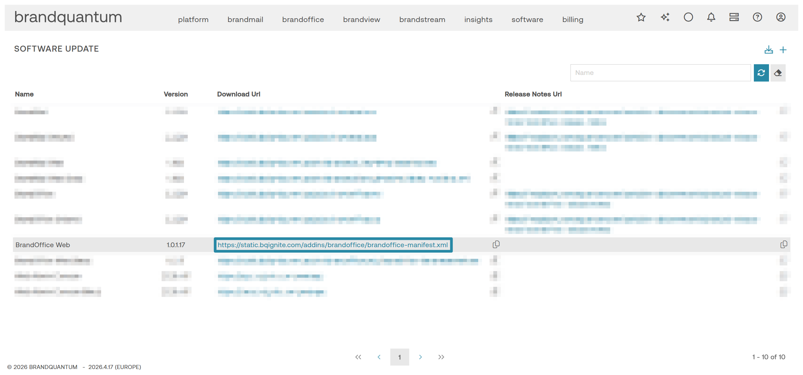Focus the Name search field
This screenshot has width=803, height=375.
pos(660,73)
